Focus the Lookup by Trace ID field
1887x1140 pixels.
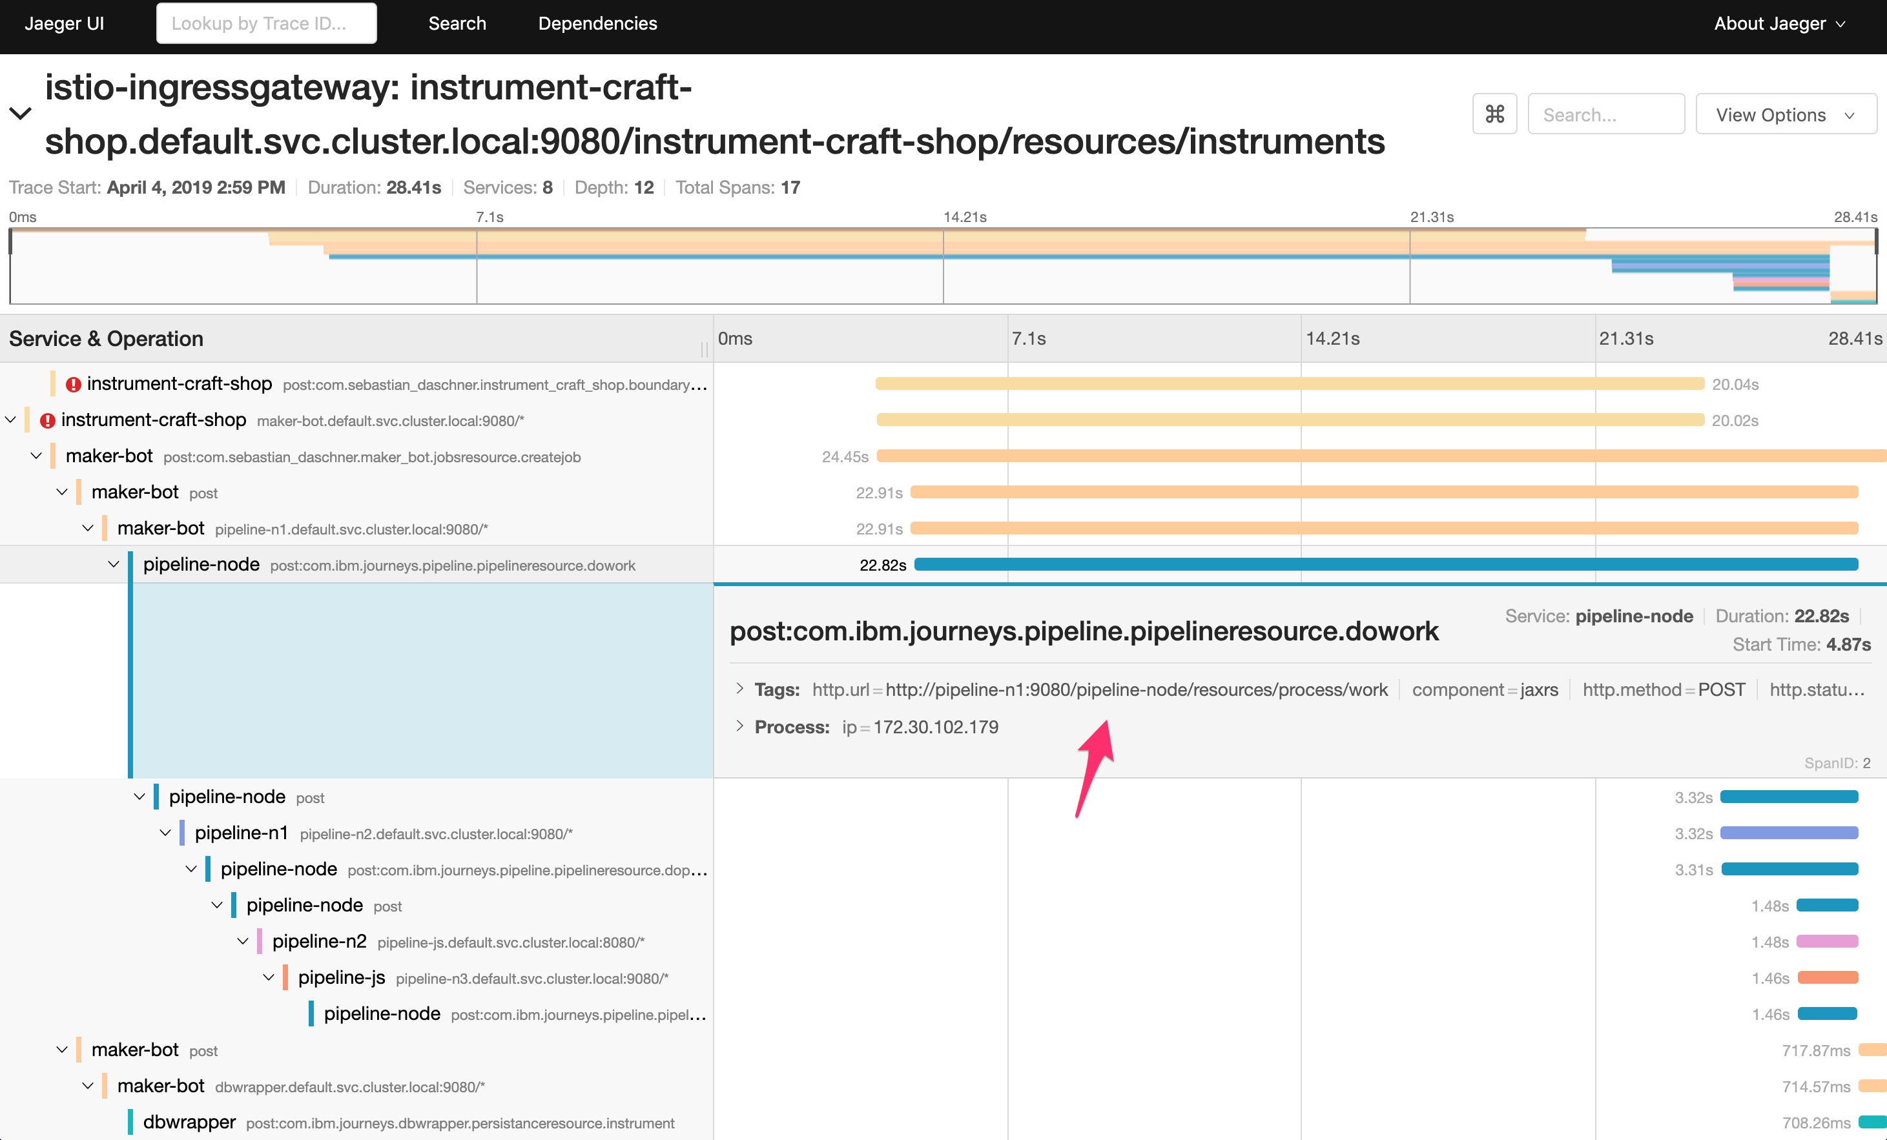[x=267, y=23]
